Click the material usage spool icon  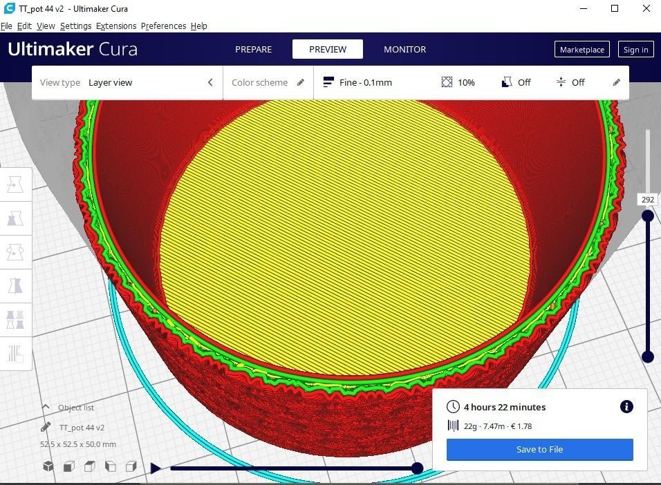(453, 426)
